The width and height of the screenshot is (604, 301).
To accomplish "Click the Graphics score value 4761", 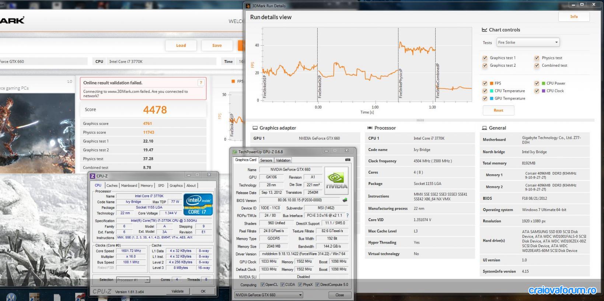I will point(147,123).
